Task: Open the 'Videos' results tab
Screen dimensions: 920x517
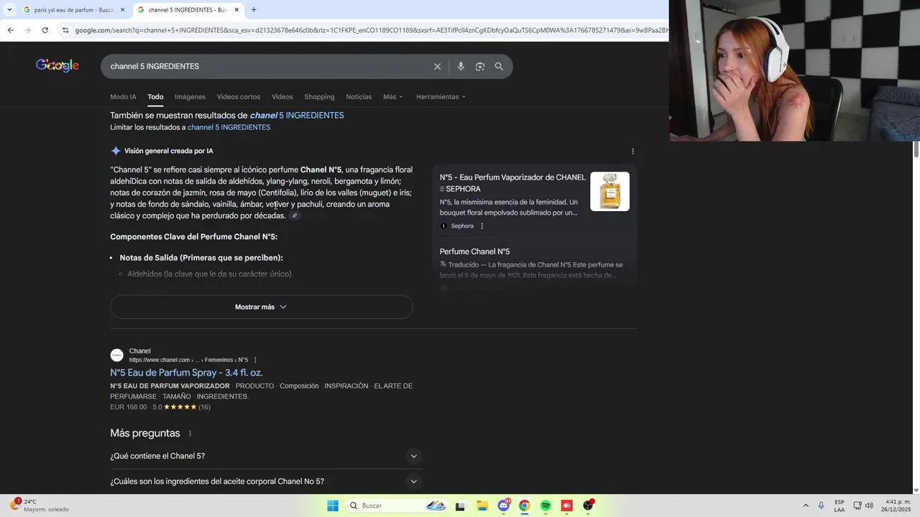Action: coord(282,97)
